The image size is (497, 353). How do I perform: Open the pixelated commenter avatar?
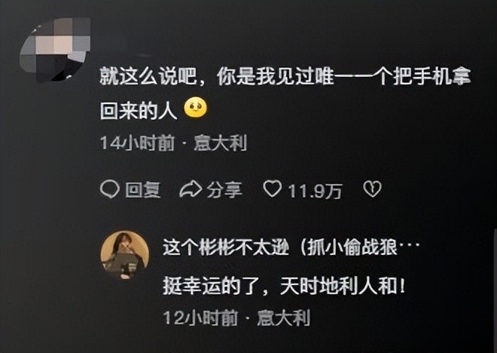(x=56, y=50)
